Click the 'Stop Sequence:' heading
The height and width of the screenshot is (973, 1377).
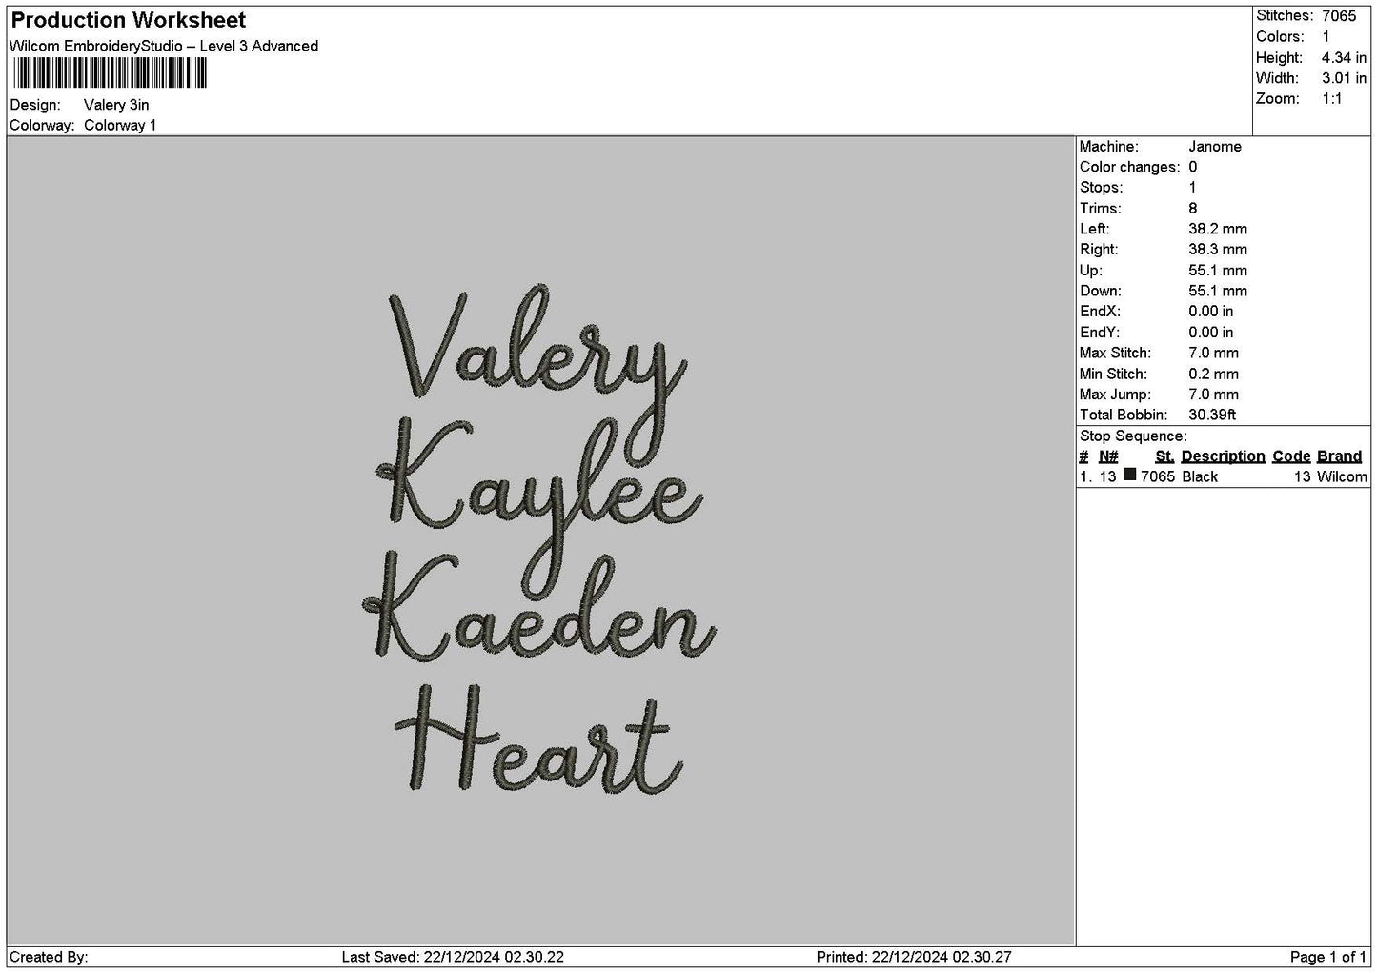pyautogui.click(x=1133, y=436)
